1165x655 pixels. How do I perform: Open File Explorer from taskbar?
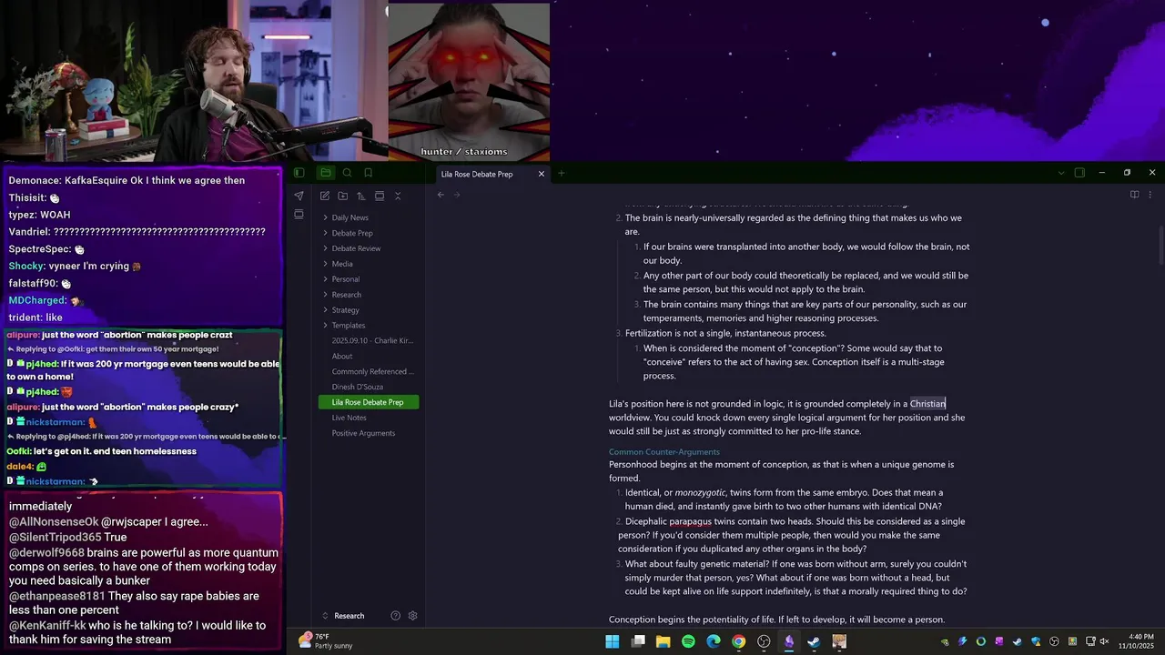664,641
